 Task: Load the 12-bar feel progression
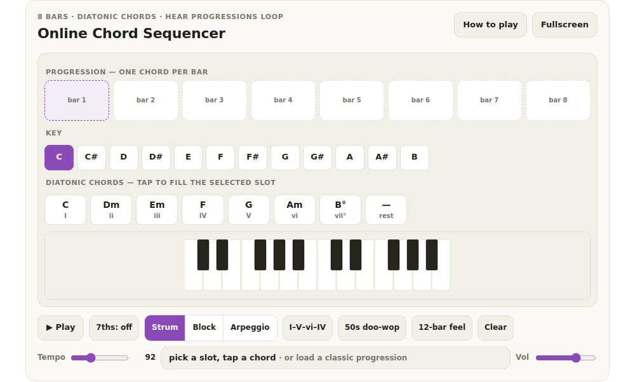pos(442,328)
